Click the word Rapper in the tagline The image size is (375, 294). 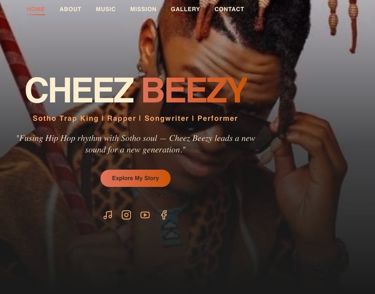(x=122, y=118)
